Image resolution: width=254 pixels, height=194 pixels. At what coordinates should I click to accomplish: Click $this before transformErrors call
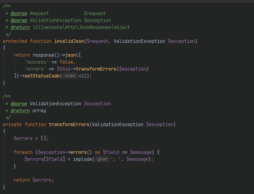(x=63, y=69)
